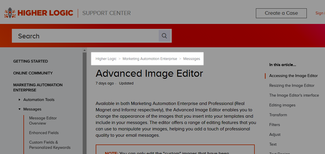Collapse the Messages tree arrow
The height and width of the screenshot is (154, 325).
point(19,109)
